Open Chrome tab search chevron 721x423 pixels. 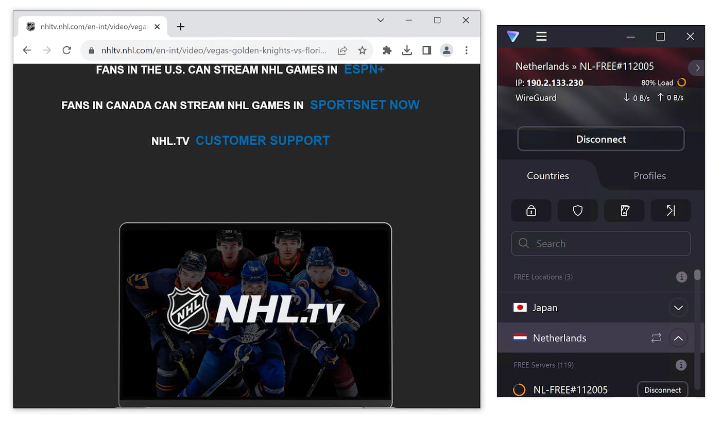381,20
